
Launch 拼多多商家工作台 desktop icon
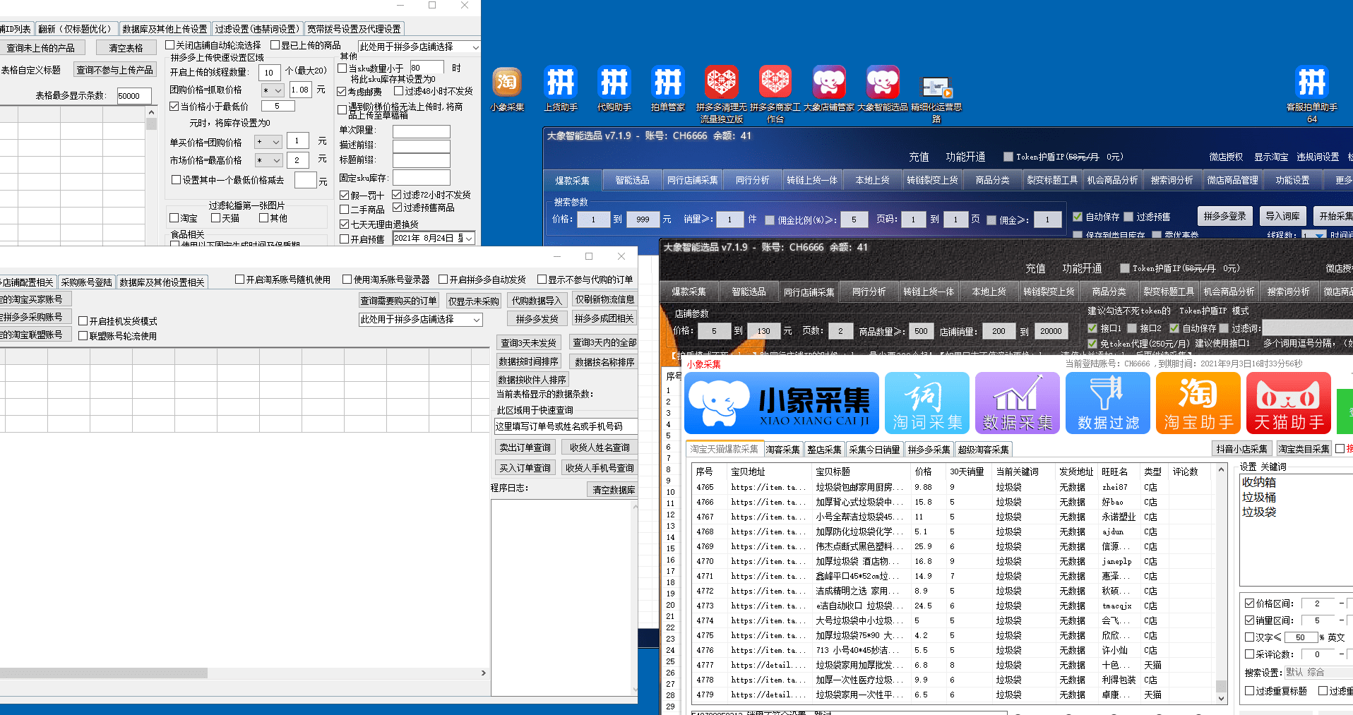[x=775, y=94]
